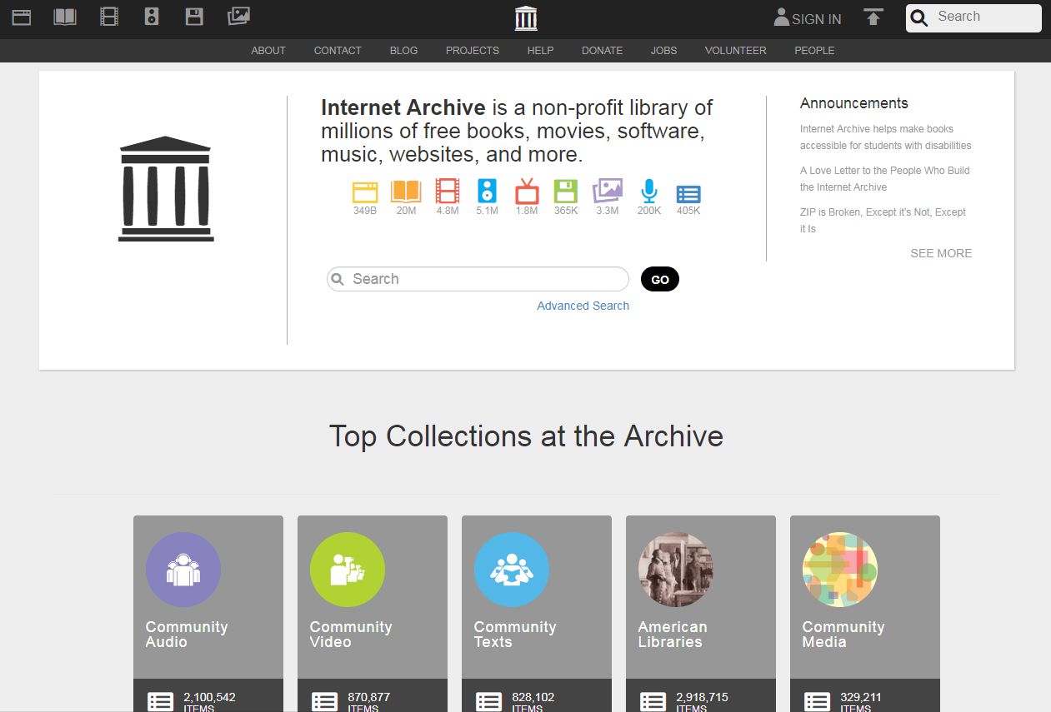
Task: Click SEE MORE under Announcements
Action: point(941,253)
